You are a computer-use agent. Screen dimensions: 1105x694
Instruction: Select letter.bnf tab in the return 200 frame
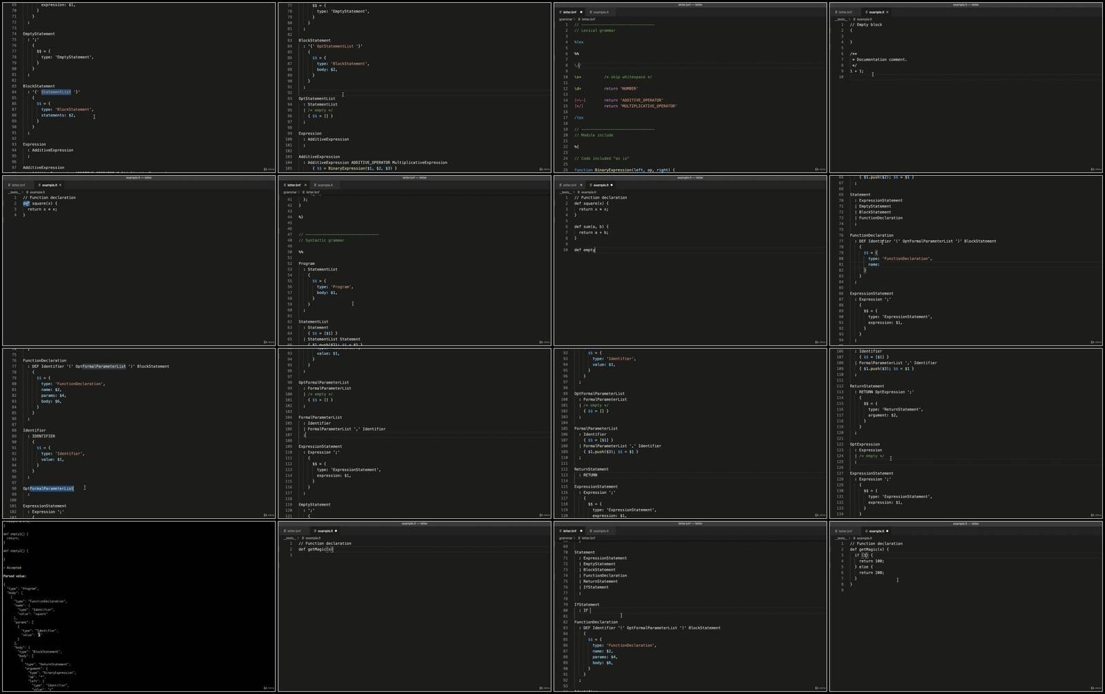pos(845,531)
